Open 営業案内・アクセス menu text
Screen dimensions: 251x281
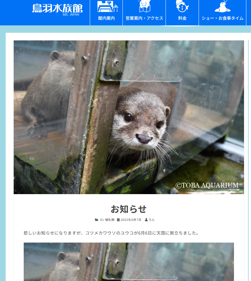144,18
